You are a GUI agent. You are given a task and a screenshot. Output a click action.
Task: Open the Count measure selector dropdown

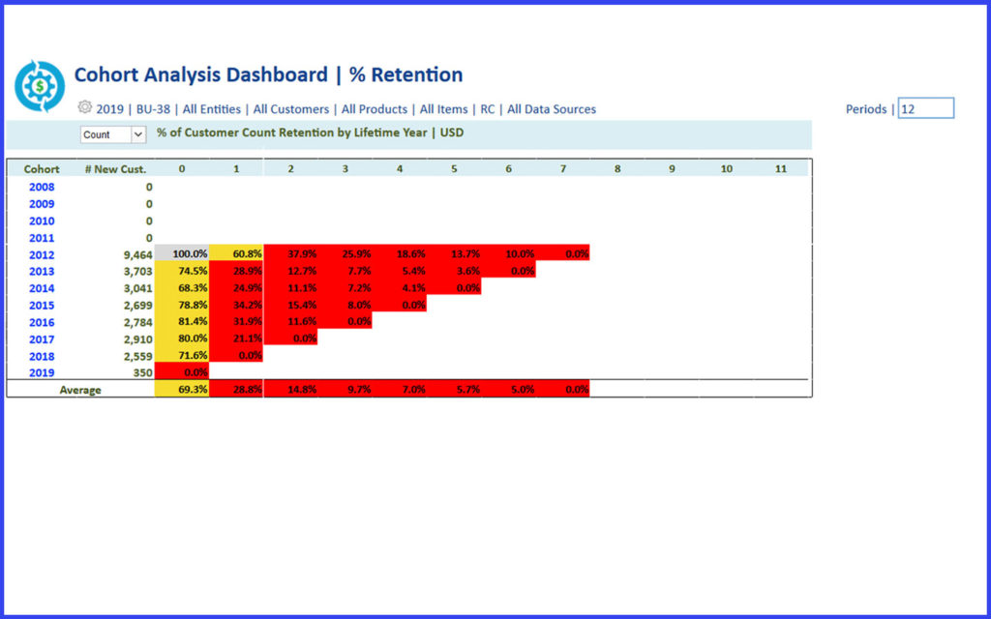pos(113,133)
